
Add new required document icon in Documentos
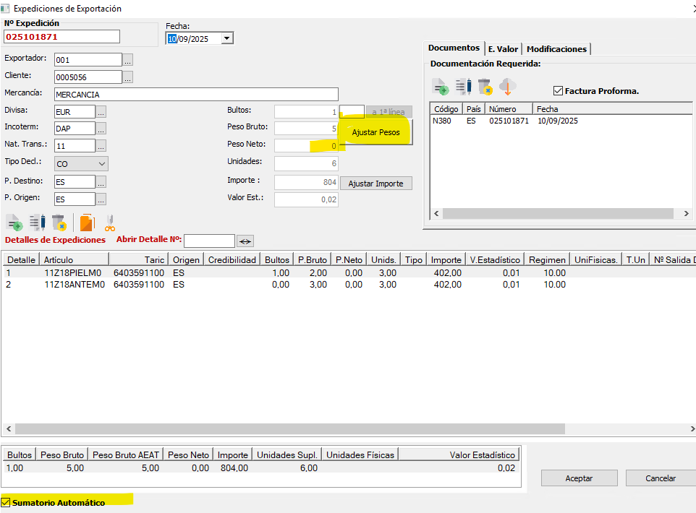pyautogui.click(x=441, y=88)
